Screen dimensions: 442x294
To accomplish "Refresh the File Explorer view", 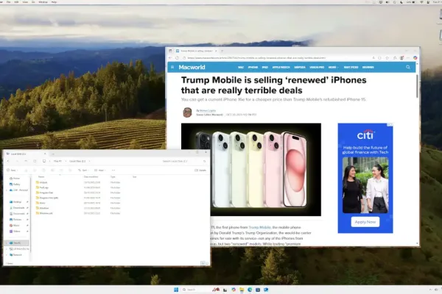I will (35, 161).
